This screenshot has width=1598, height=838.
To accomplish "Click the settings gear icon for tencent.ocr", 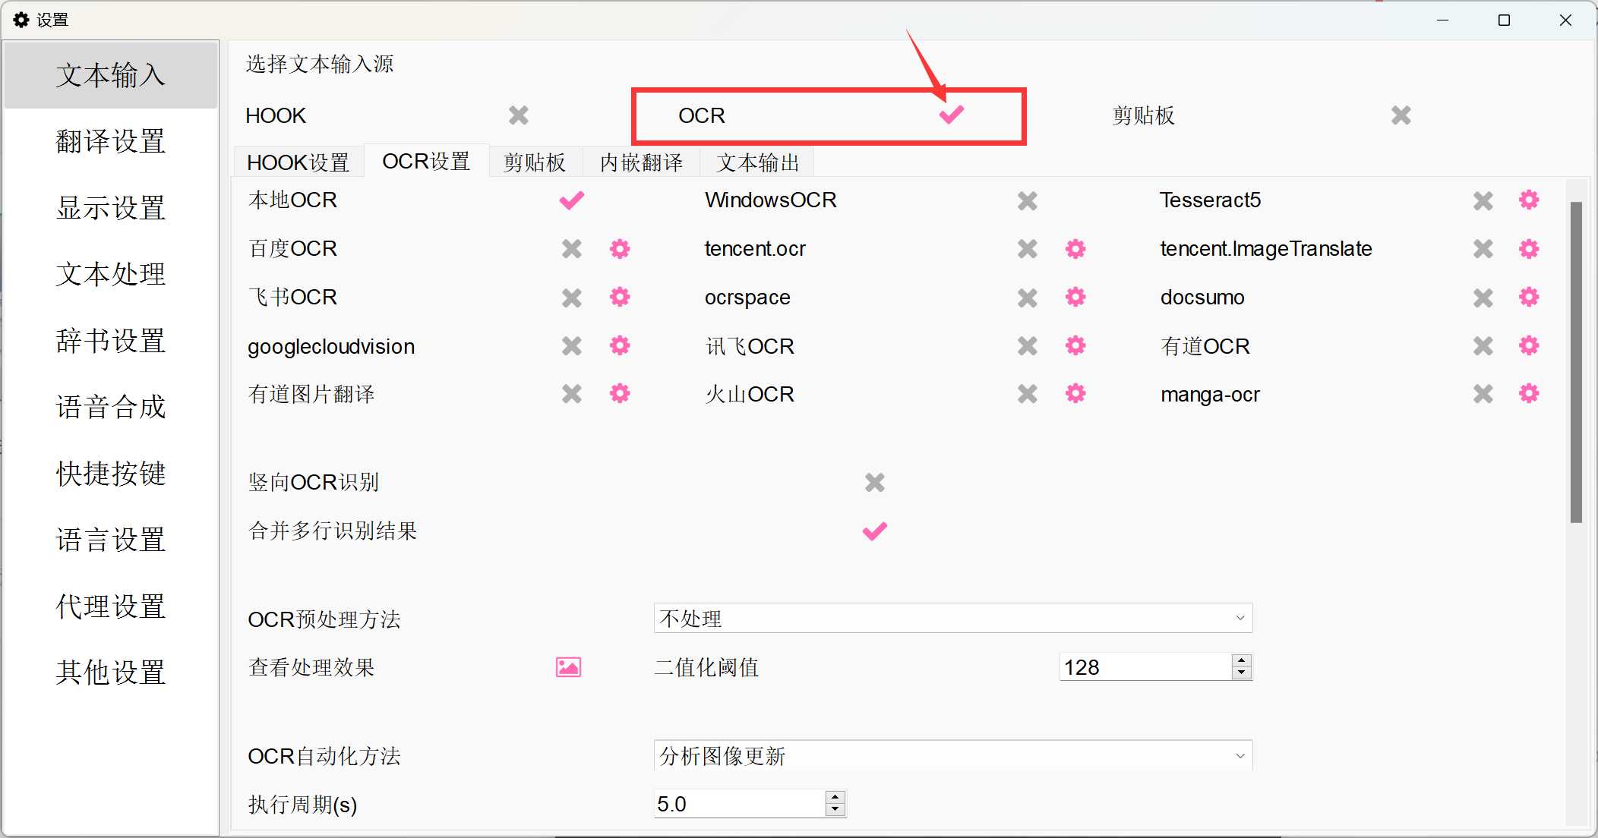I will point(1077,248).
